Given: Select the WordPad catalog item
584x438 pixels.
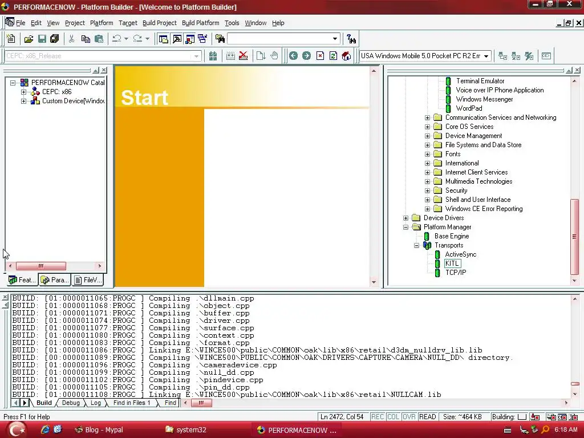Looking at the screenshot, I should pos(469,108).
